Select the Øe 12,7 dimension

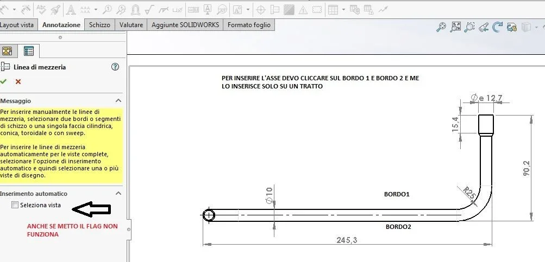tap(487, 98)
